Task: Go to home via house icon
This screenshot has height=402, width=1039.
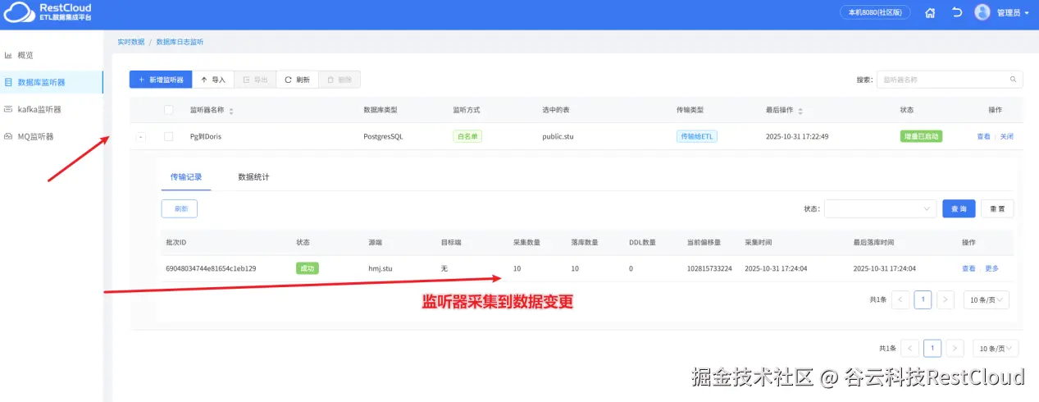Action: pyautogui.click(x=930, y=13)
